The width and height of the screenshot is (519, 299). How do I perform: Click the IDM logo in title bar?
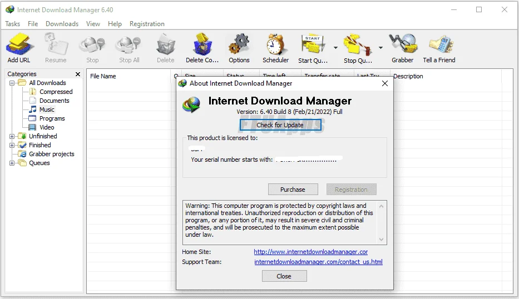coord(10,9)
